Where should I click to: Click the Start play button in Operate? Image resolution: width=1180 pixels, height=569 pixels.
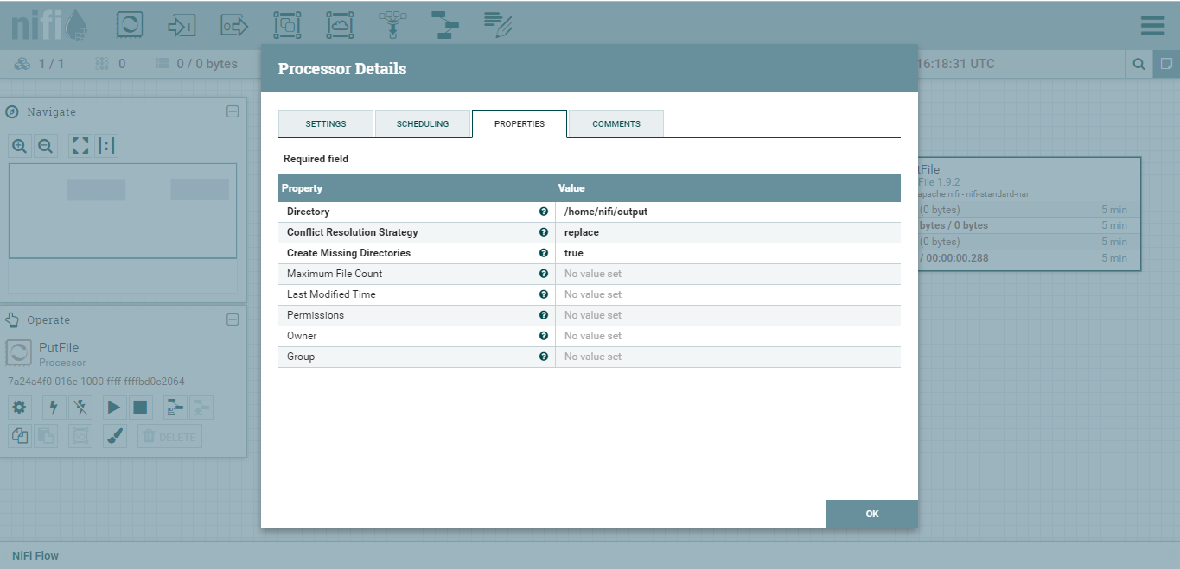(x=114, y=408)
